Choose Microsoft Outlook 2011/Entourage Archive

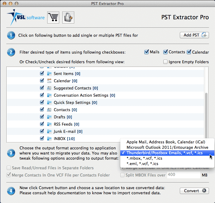[x=167, y=147]
